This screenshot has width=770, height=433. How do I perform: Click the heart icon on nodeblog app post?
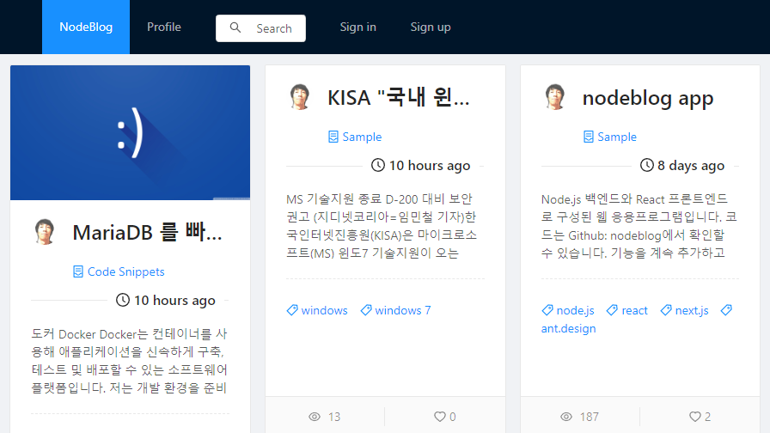pos(695,417)
